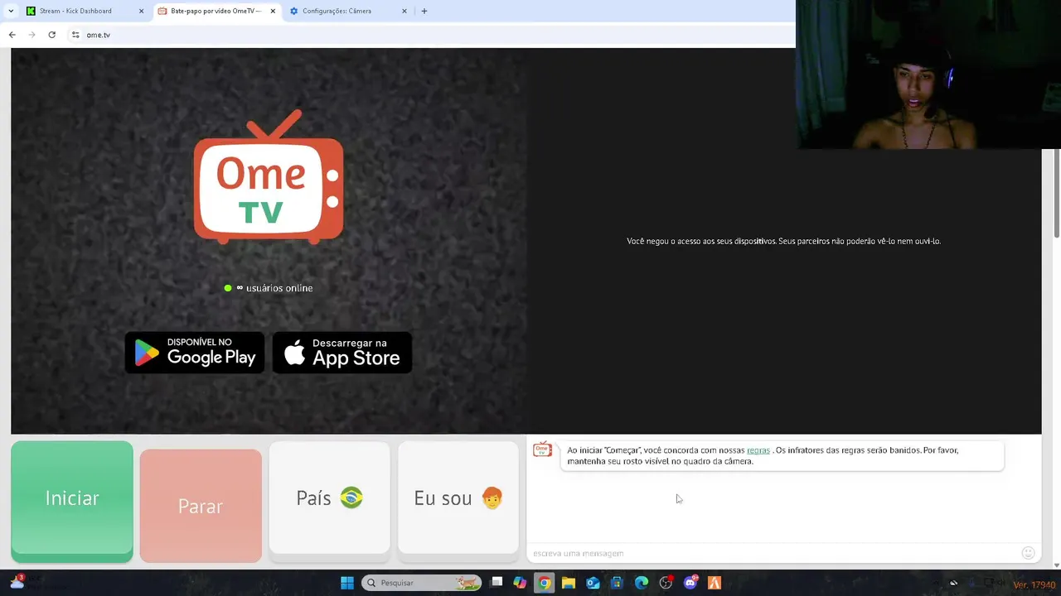Click the ome.tv address bar
1061x596 pixels.
point(431,35)
